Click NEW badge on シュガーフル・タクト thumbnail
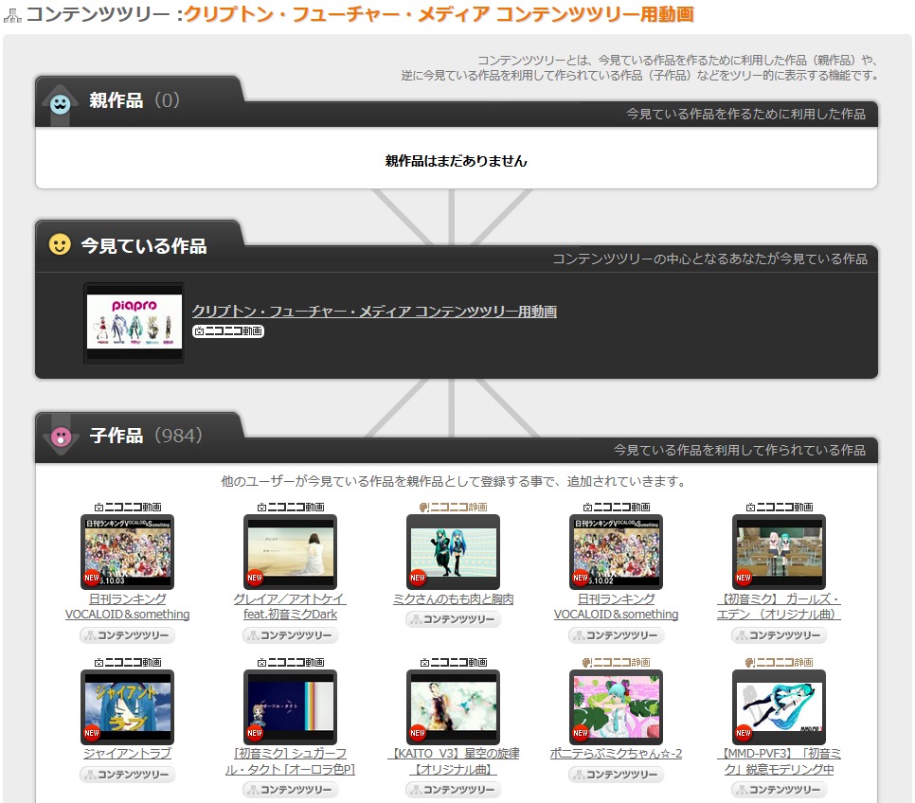 tap(255, 733)
